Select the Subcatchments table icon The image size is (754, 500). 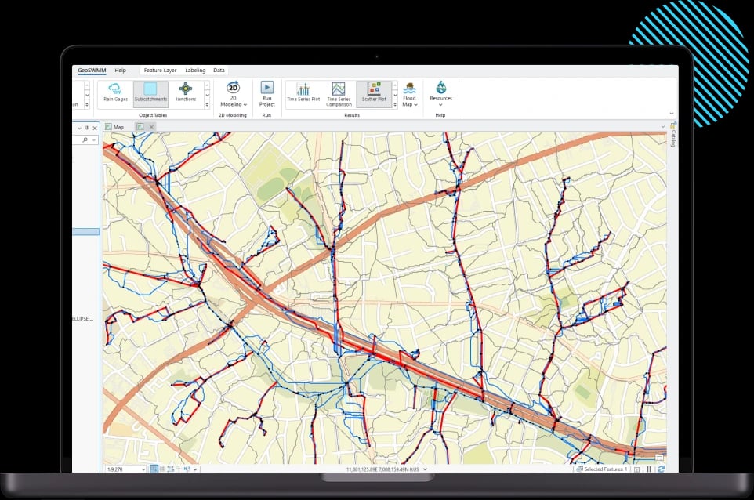[x=150, y=92]
